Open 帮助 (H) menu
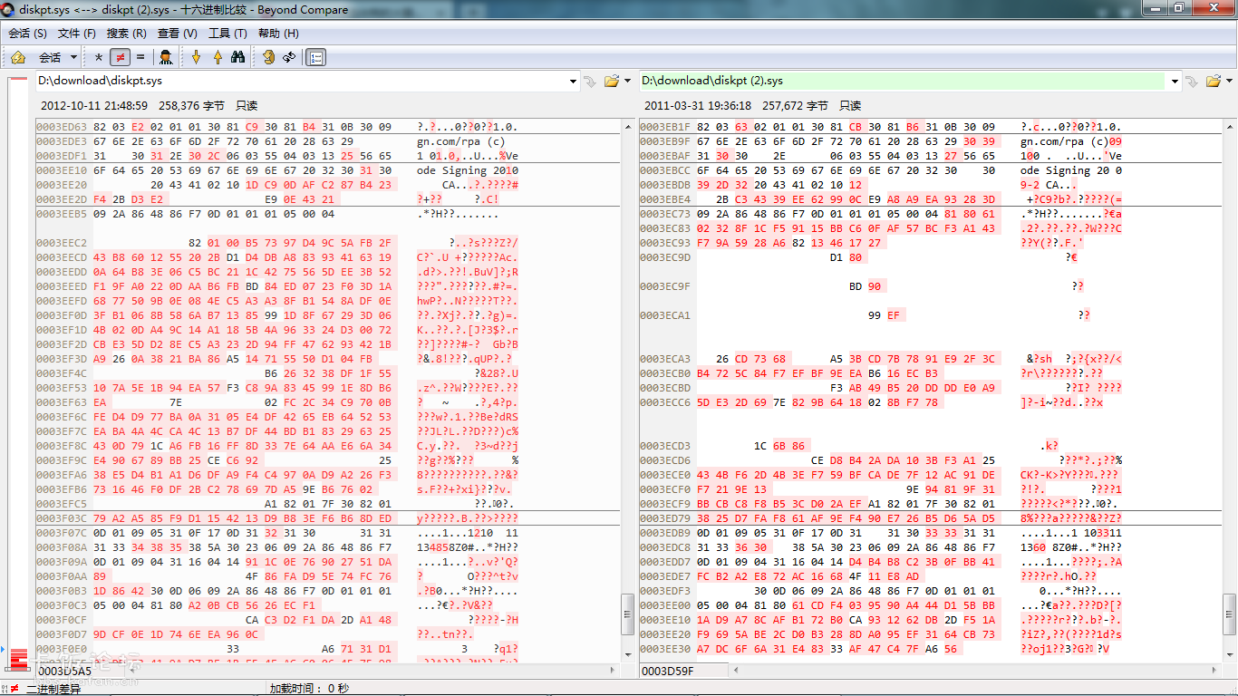The image size is (1238, 696). (278, 33)
